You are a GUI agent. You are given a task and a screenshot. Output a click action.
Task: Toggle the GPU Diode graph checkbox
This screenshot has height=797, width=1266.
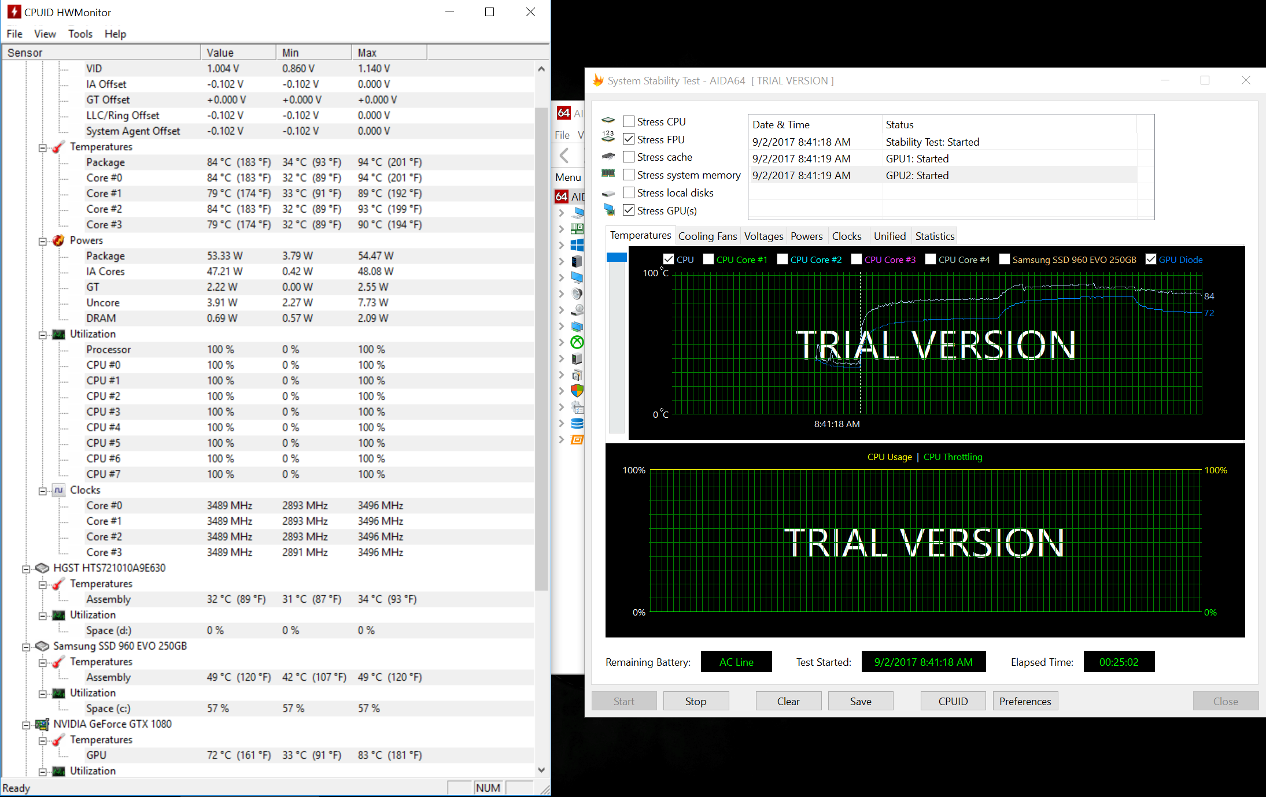(x=1151, y=260)
